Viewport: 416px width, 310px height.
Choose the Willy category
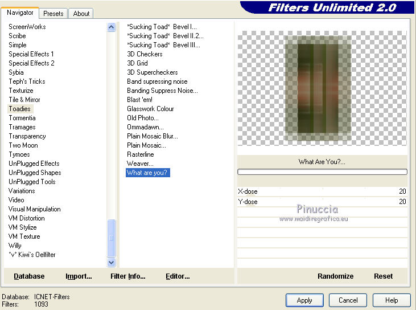pyautogui.click(x=15, y=246)
